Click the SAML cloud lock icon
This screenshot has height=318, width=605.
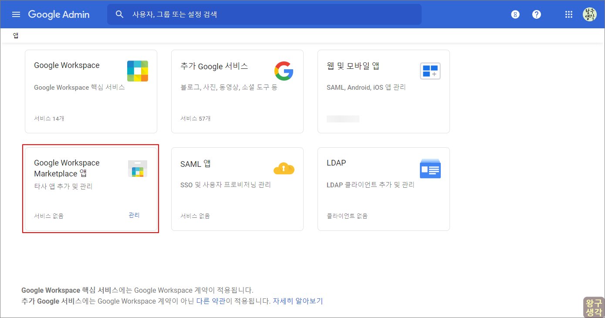(x=284, y=169)
